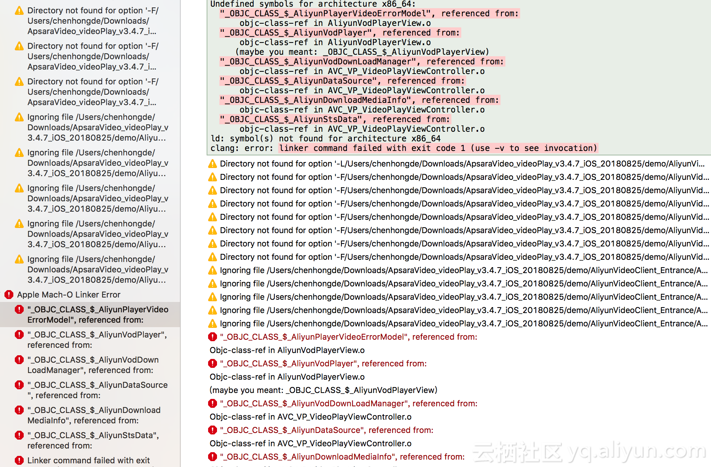Click the Apple Mach-O Linker Error group error icon
711x467 pixels.
click(x=9, y=295)
